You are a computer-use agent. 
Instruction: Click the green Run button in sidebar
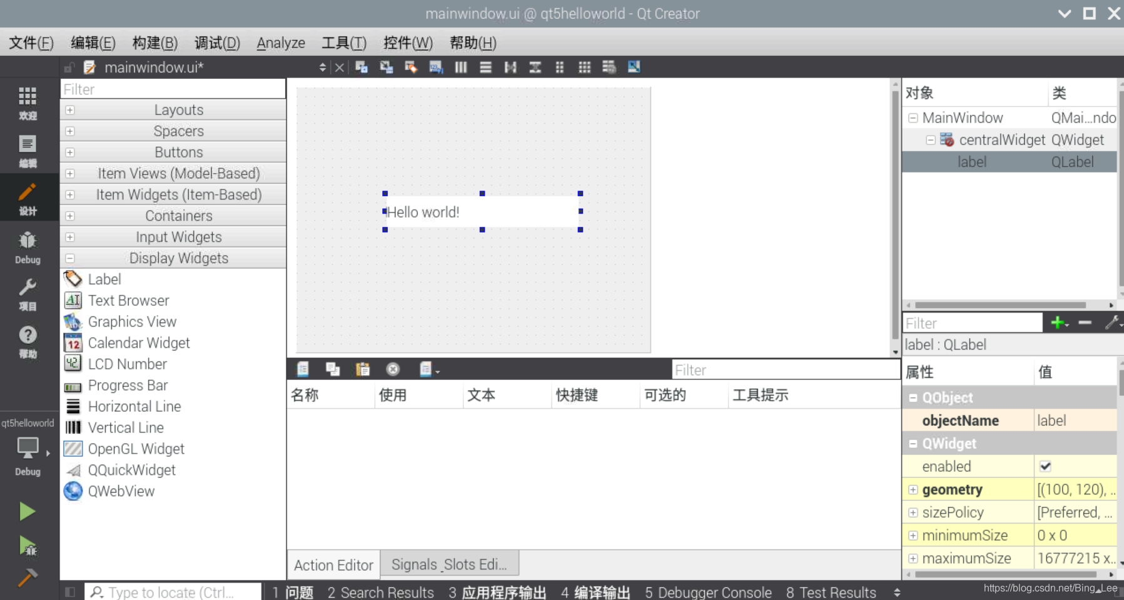[x=28, y=511]
